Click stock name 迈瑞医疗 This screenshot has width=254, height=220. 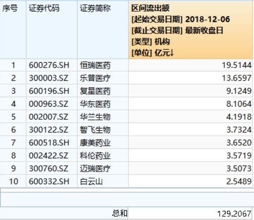point(95,169)
